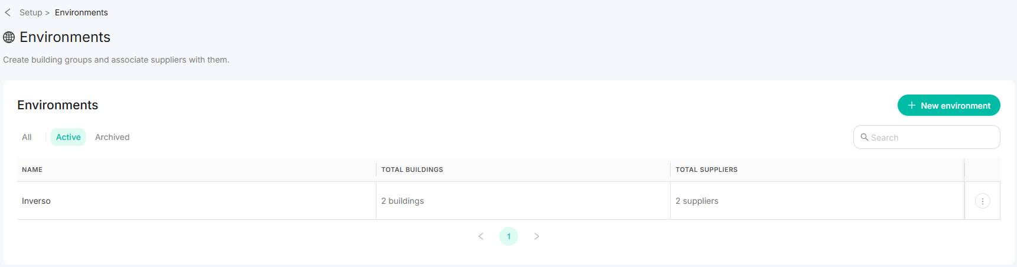This screenshot has width=1017, height=267.
Task: Click the back arrow chevron
Action: click(x=8, y=12)
